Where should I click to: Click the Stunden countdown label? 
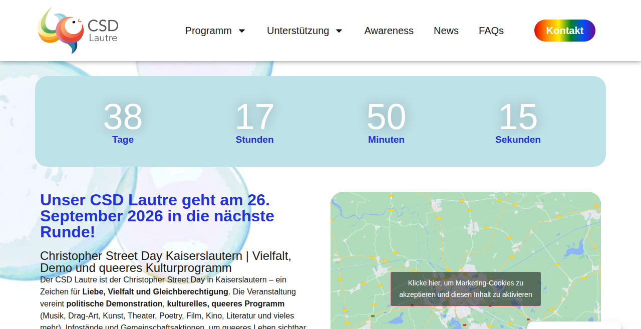254,140
